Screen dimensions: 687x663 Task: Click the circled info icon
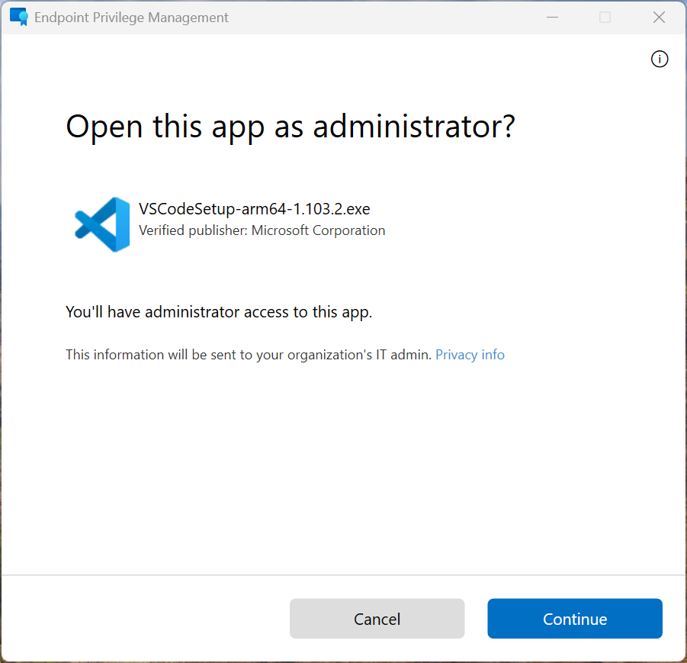coord(660,59)
